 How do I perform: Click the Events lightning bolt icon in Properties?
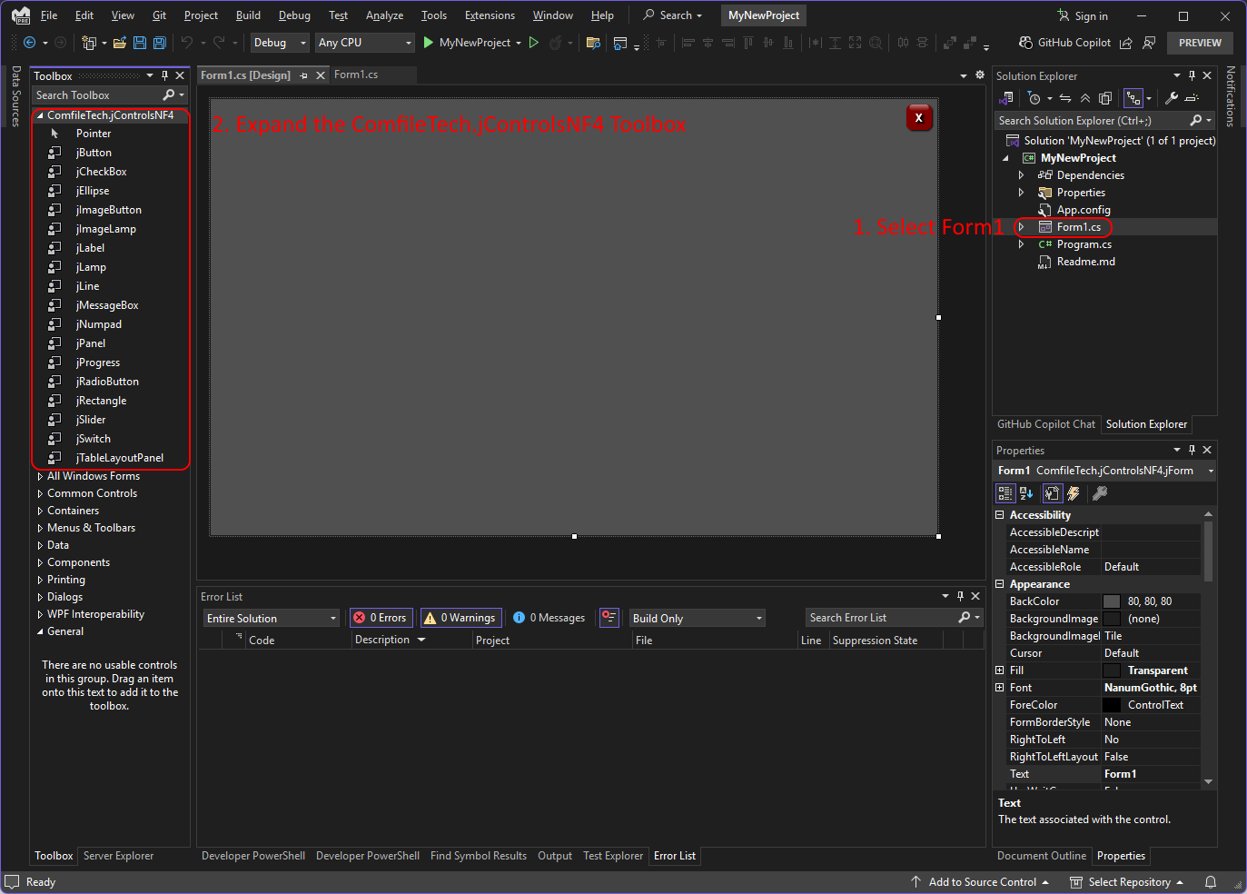coord(1074,493)
